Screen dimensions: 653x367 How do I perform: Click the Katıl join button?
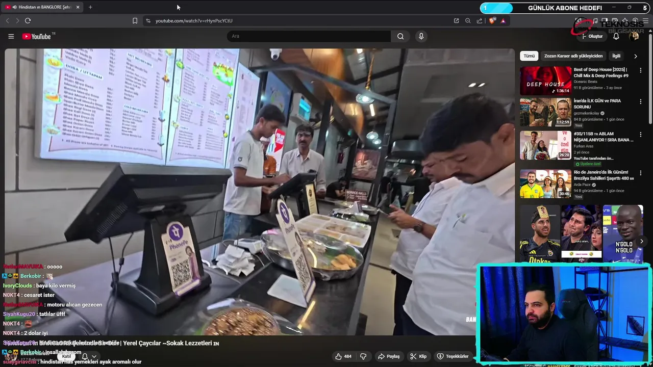point(66,356)
